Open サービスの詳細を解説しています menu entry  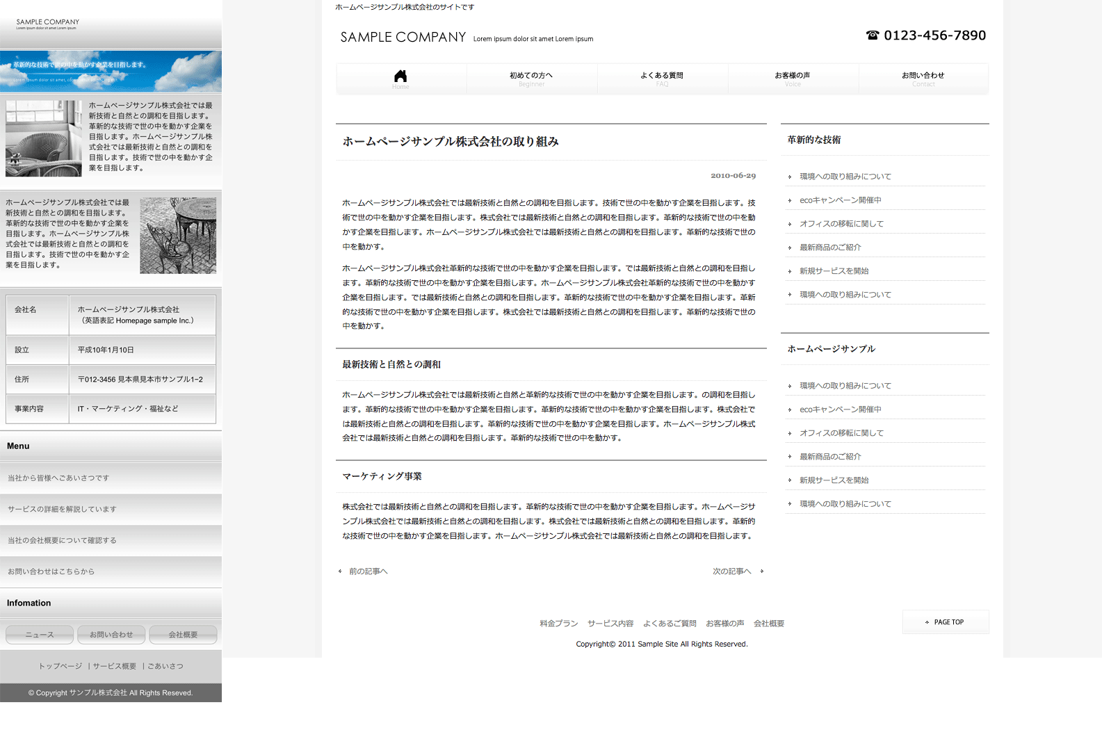(62, 510)
